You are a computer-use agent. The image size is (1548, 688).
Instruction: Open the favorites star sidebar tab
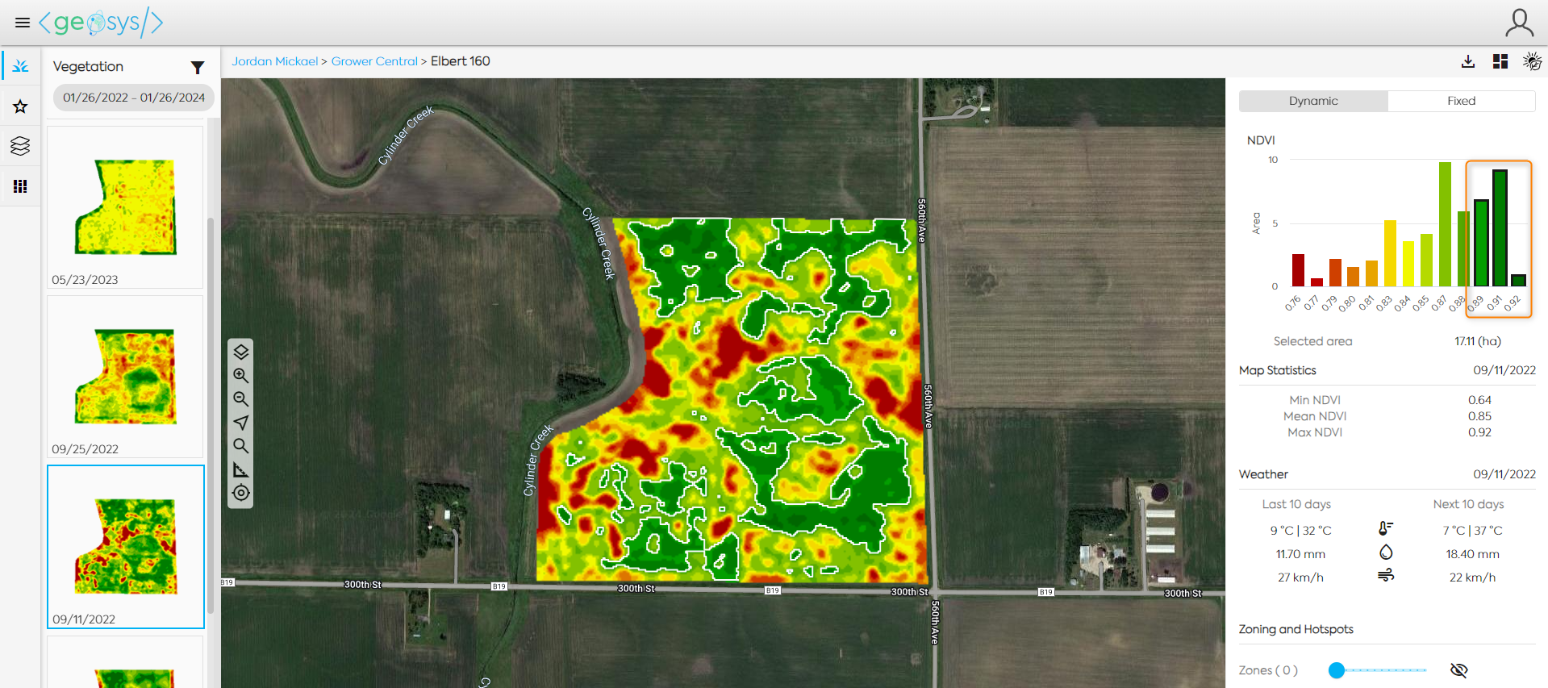pyautogui.click(x=21, y=106)
